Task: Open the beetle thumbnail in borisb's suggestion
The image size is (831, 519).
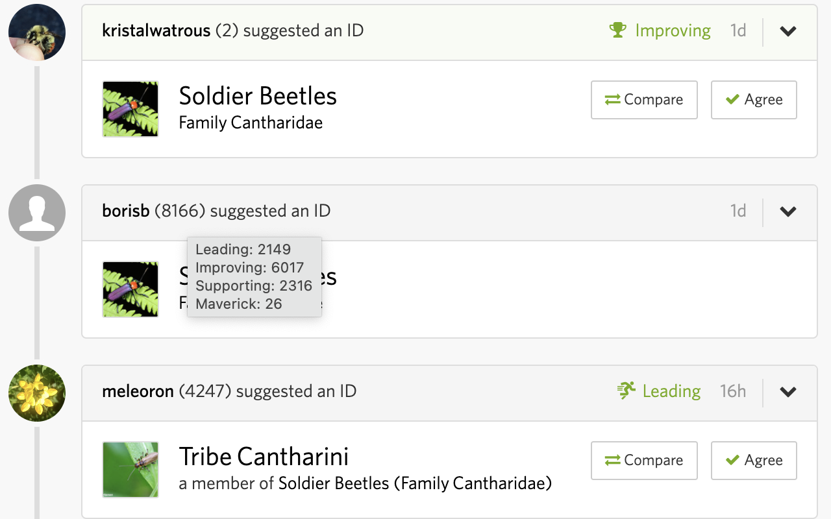Action: pyautogui.click(x=130, y=289)
